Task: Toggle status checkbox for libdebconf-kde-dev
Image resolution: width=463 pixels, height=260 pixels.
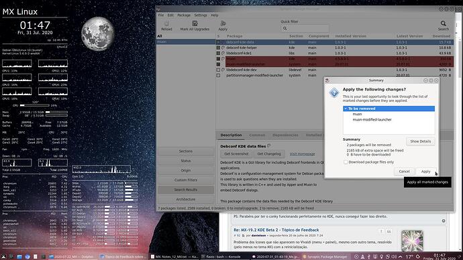Action: (x=218, y=70)
